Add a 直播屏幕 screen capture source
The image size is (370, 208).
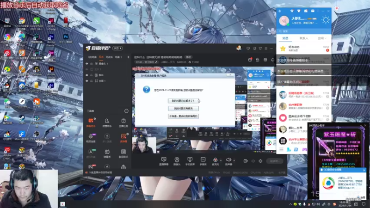(164, 161)
